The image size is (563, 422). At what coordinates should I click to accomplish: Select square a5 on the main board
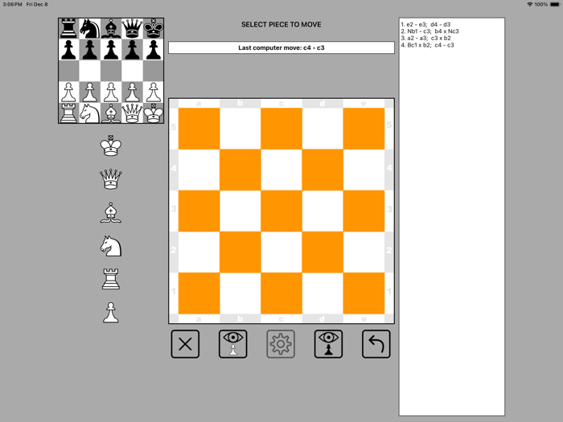coord(199,129)
